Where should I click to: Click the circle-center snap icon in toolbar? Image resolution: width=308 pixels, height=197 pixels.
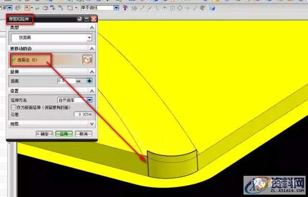(172, 8)
